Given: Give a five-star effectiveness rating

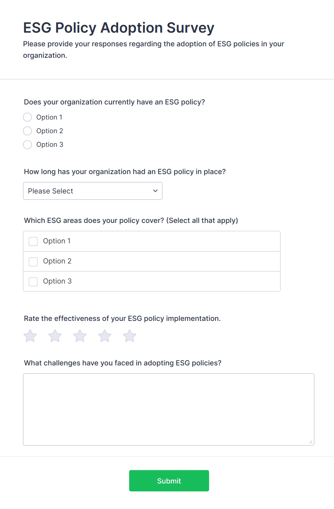Looking at the screenshot, I should (130, 336).
